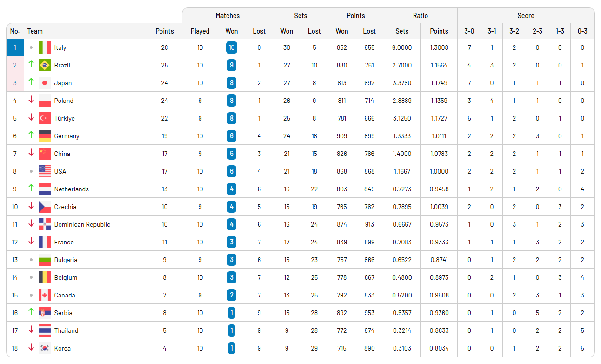Image resolution: width=601 pixels, height=364 pixels.
Task: Click Serbia's blue matches won badge
Action: [x=231, y=313]
